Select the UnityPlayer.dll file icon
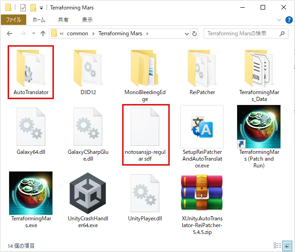Screen dimensions: 295x252 tap(145, 193)
